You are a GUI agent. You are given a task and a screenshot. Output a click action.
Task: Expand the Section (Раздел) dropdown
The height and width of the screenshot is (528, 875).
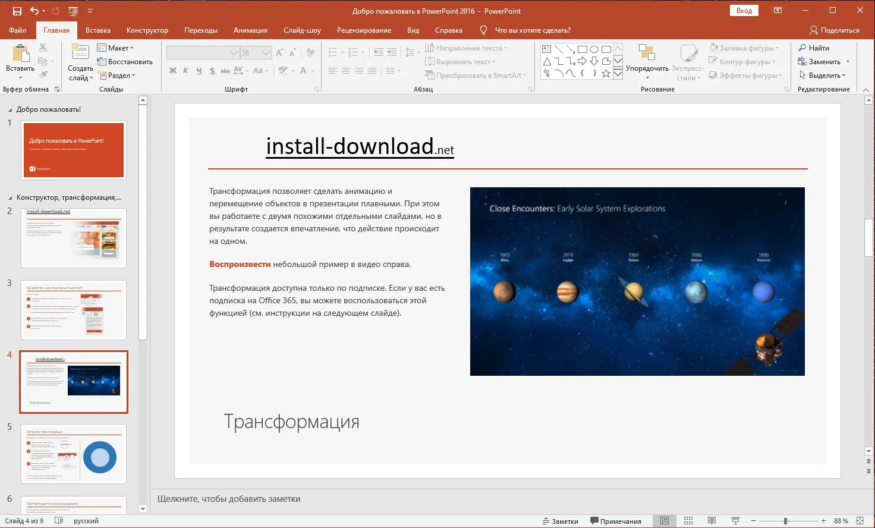pos(121,76)
